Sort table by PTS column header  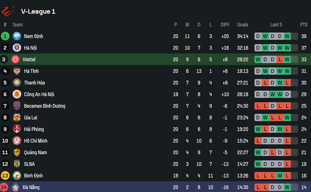point(304,25)
